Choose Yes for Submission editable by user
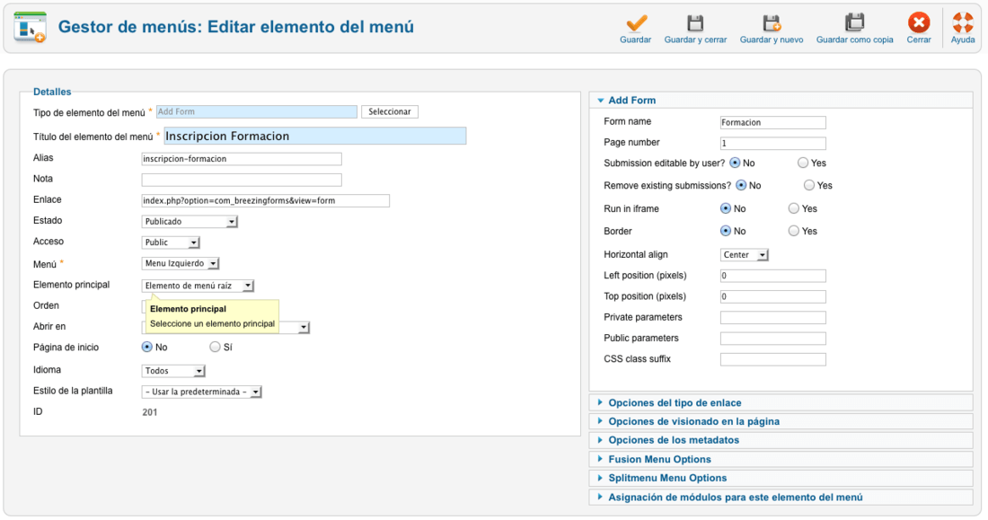 [x=803, y=163]
